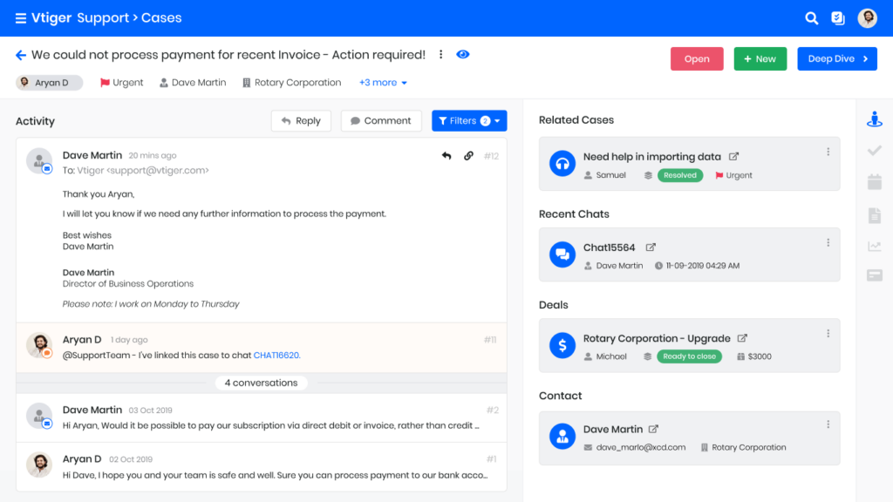Toggle watching the case with the eye icon

463,54
